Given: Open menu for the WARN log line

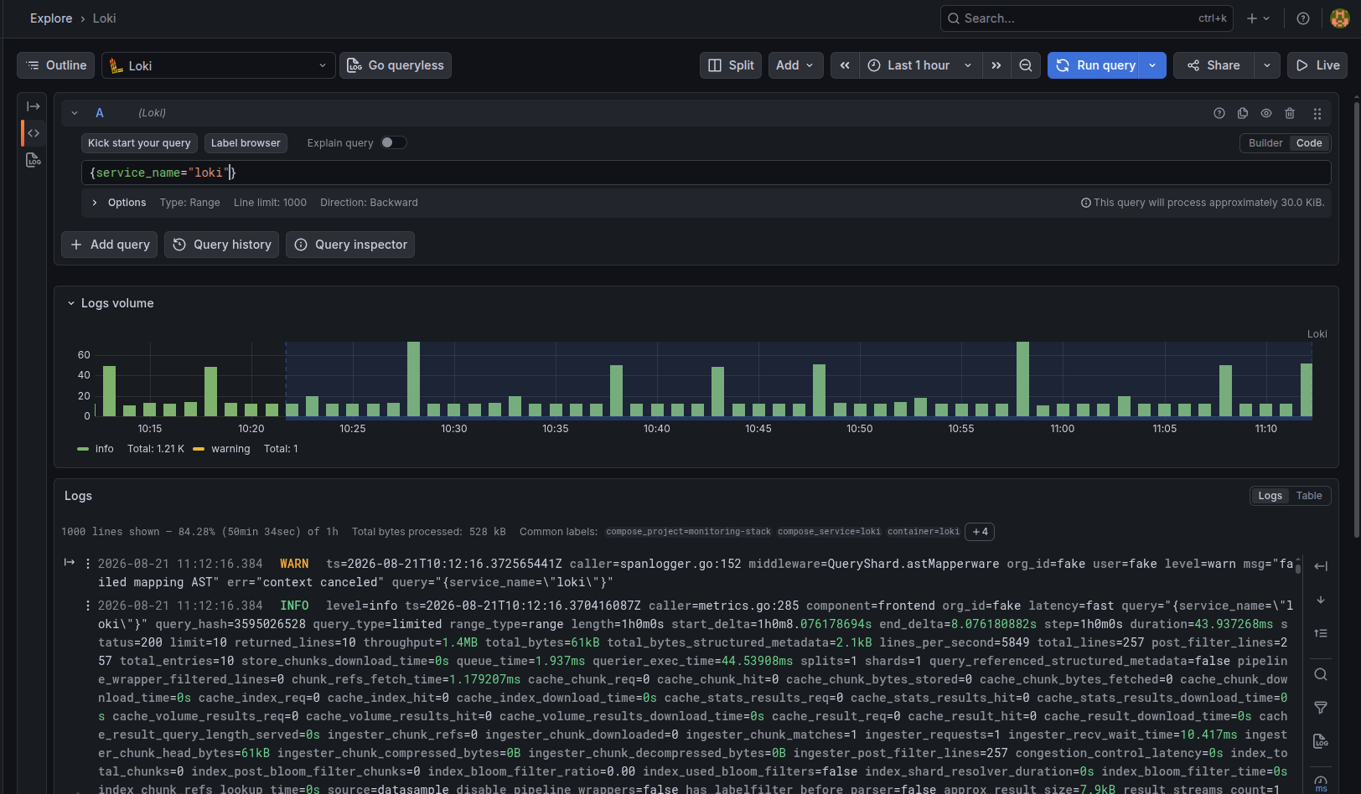Looking at the screenshot, I should point(87,564).
